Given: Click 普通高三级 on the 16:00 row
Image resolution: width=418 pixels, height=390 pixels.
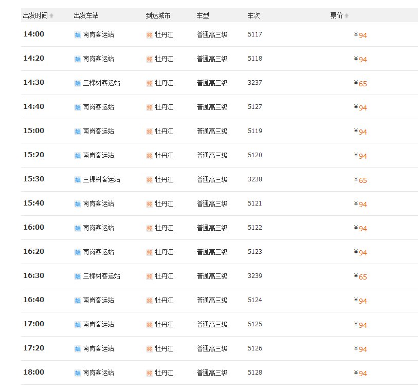Looking at the screenshot, I should (211, 228).
